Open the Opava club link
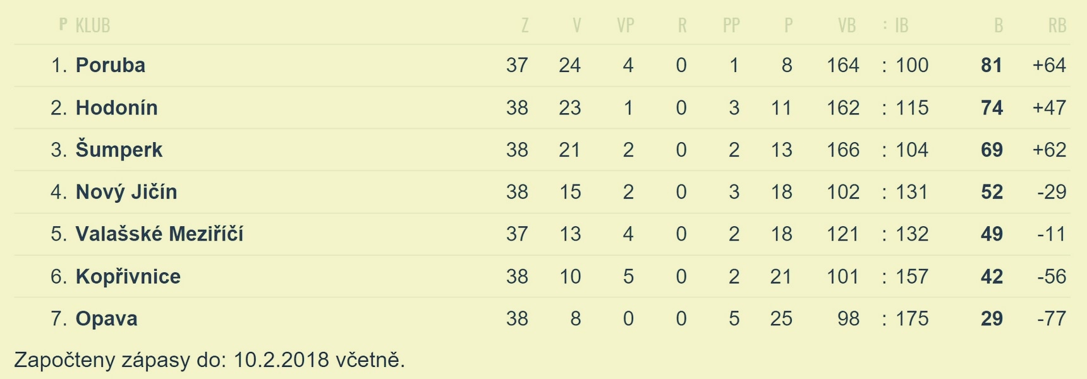 (107, 318)
